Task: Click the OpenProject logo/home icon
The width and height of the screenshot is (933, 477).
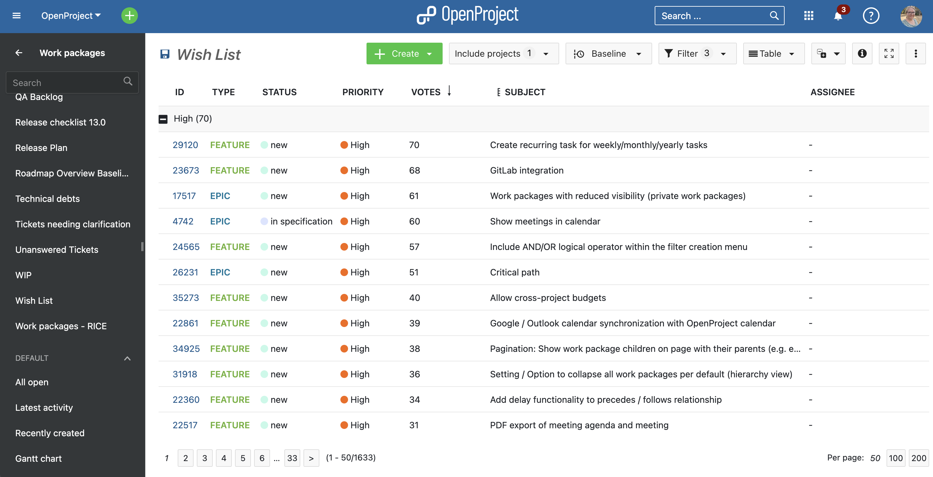Action: [x=467, y=15]
